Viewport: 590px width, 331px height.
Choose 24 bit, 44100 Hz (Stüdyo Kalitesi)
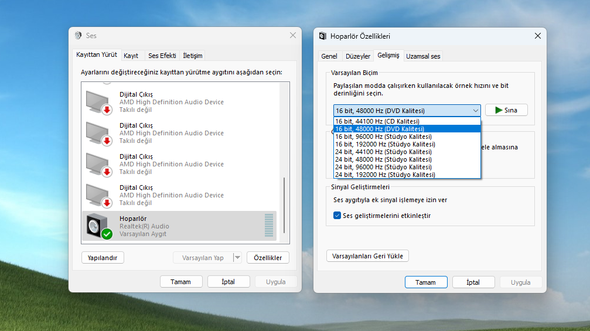[x=407, y=152]
